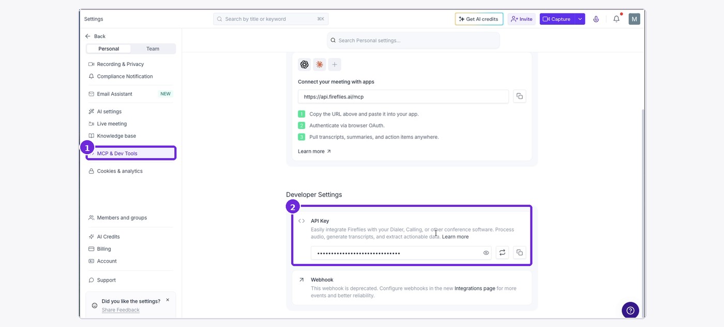Image resolution: width=724 pixels, height=327 pixels.
Task: Copy the MCP URL
Action: click(x=520, y=96)
